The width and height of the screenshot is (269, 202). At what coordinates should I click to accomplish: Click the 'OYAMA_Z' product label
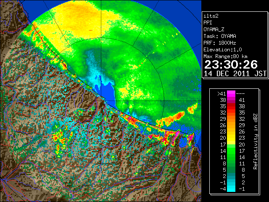click(x=214, y=29)
